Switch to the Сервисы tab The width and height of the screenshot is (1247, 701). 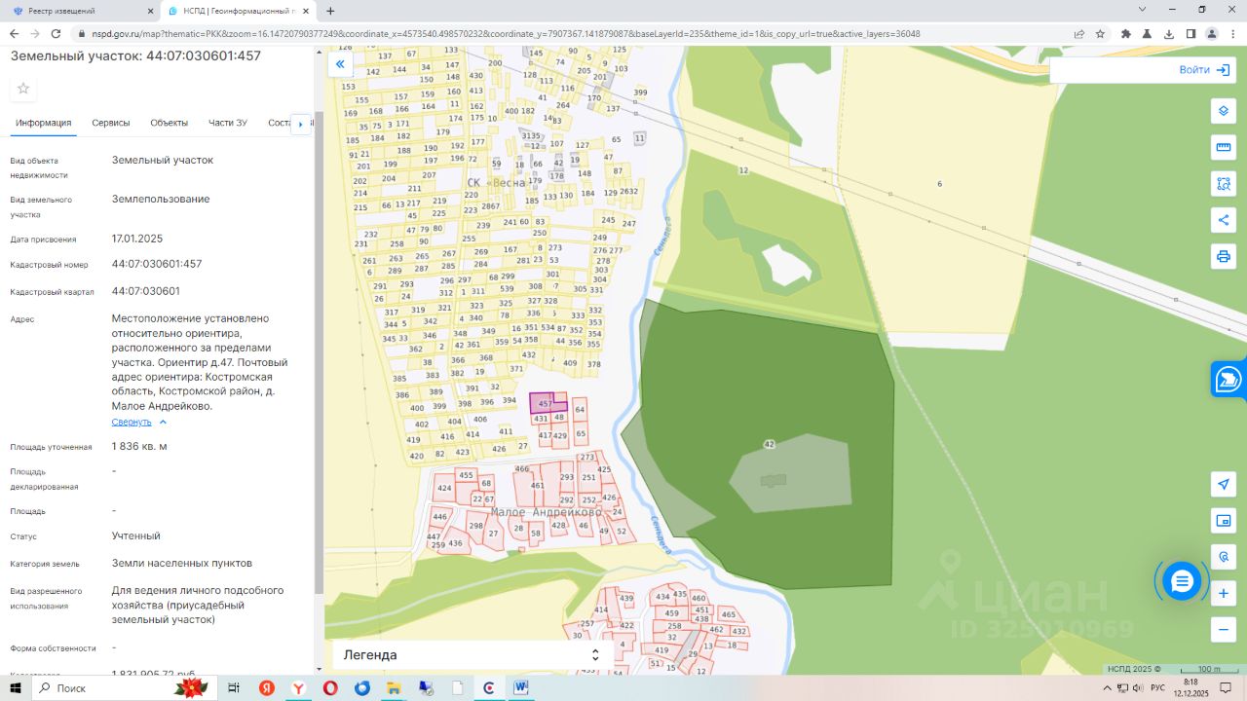click(111, 123)
